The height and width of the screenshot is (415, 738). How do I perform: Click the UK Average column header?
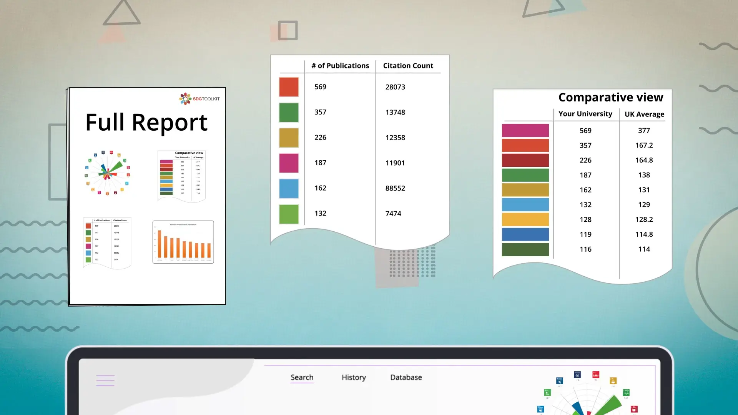pos(644,114)
